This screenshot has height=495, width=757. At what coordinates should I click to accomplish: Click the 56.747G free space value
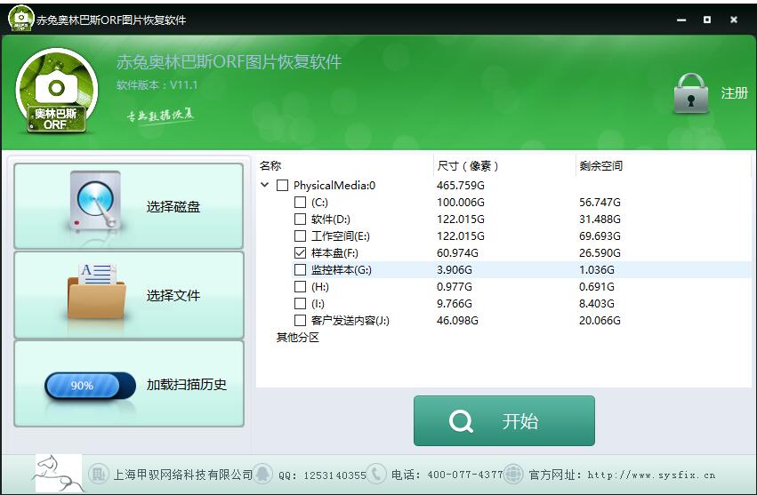click(600, 202)
